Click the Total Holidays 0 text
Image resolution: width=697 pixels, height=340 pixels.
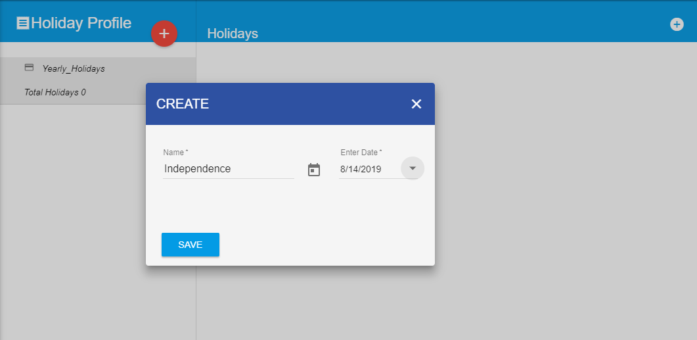click(55, 92)
